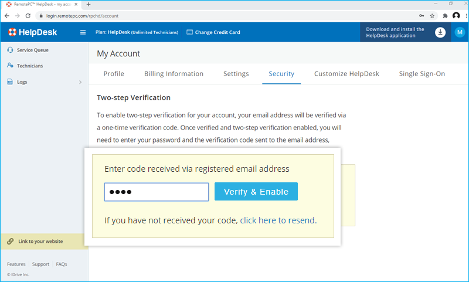Image resolution: width=469 pixels, height=282 pixels.
Task: Select the Single Sign-On tab
Action: [422, 74]
